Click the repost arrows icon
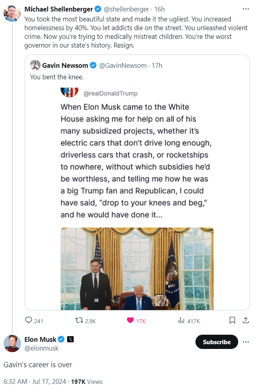This screenshot has height=389, width=254. point(79,321)
